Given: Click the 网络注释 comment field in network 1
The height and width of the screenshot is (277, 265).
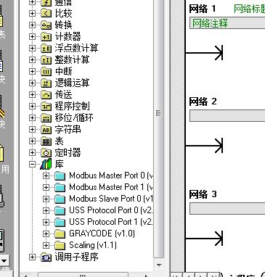Looking at the screenshot, I should click(x=227, y=23).
